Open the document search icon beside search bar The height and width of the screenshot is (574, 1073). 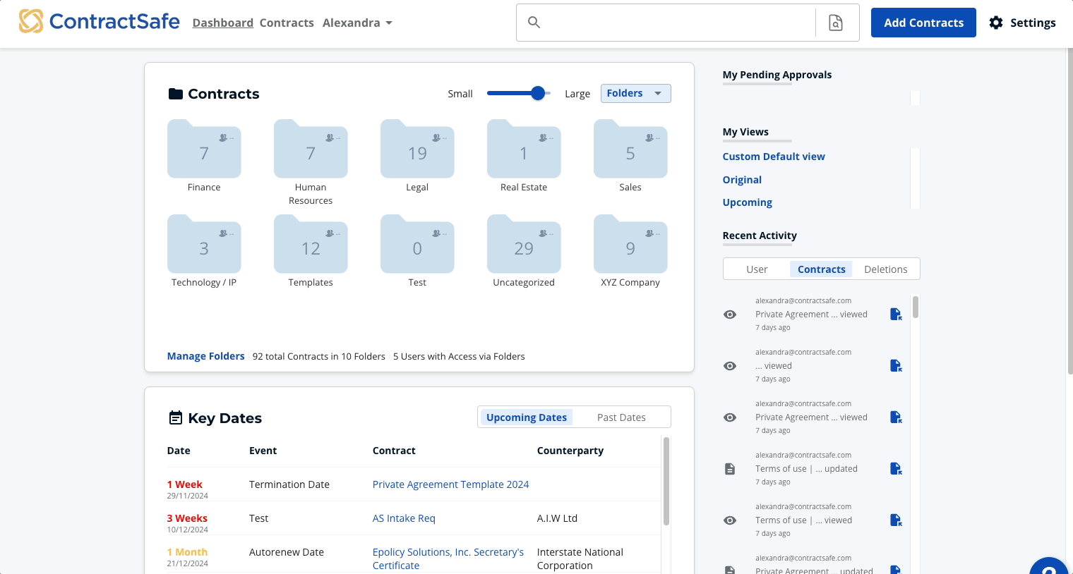coord(837,22)
